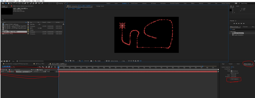Jump to last frame in Preview

[x=244, y=23]
